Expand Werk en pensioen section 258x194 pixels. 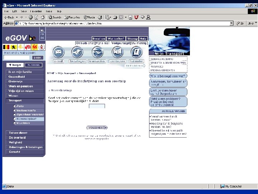(25, 86)
